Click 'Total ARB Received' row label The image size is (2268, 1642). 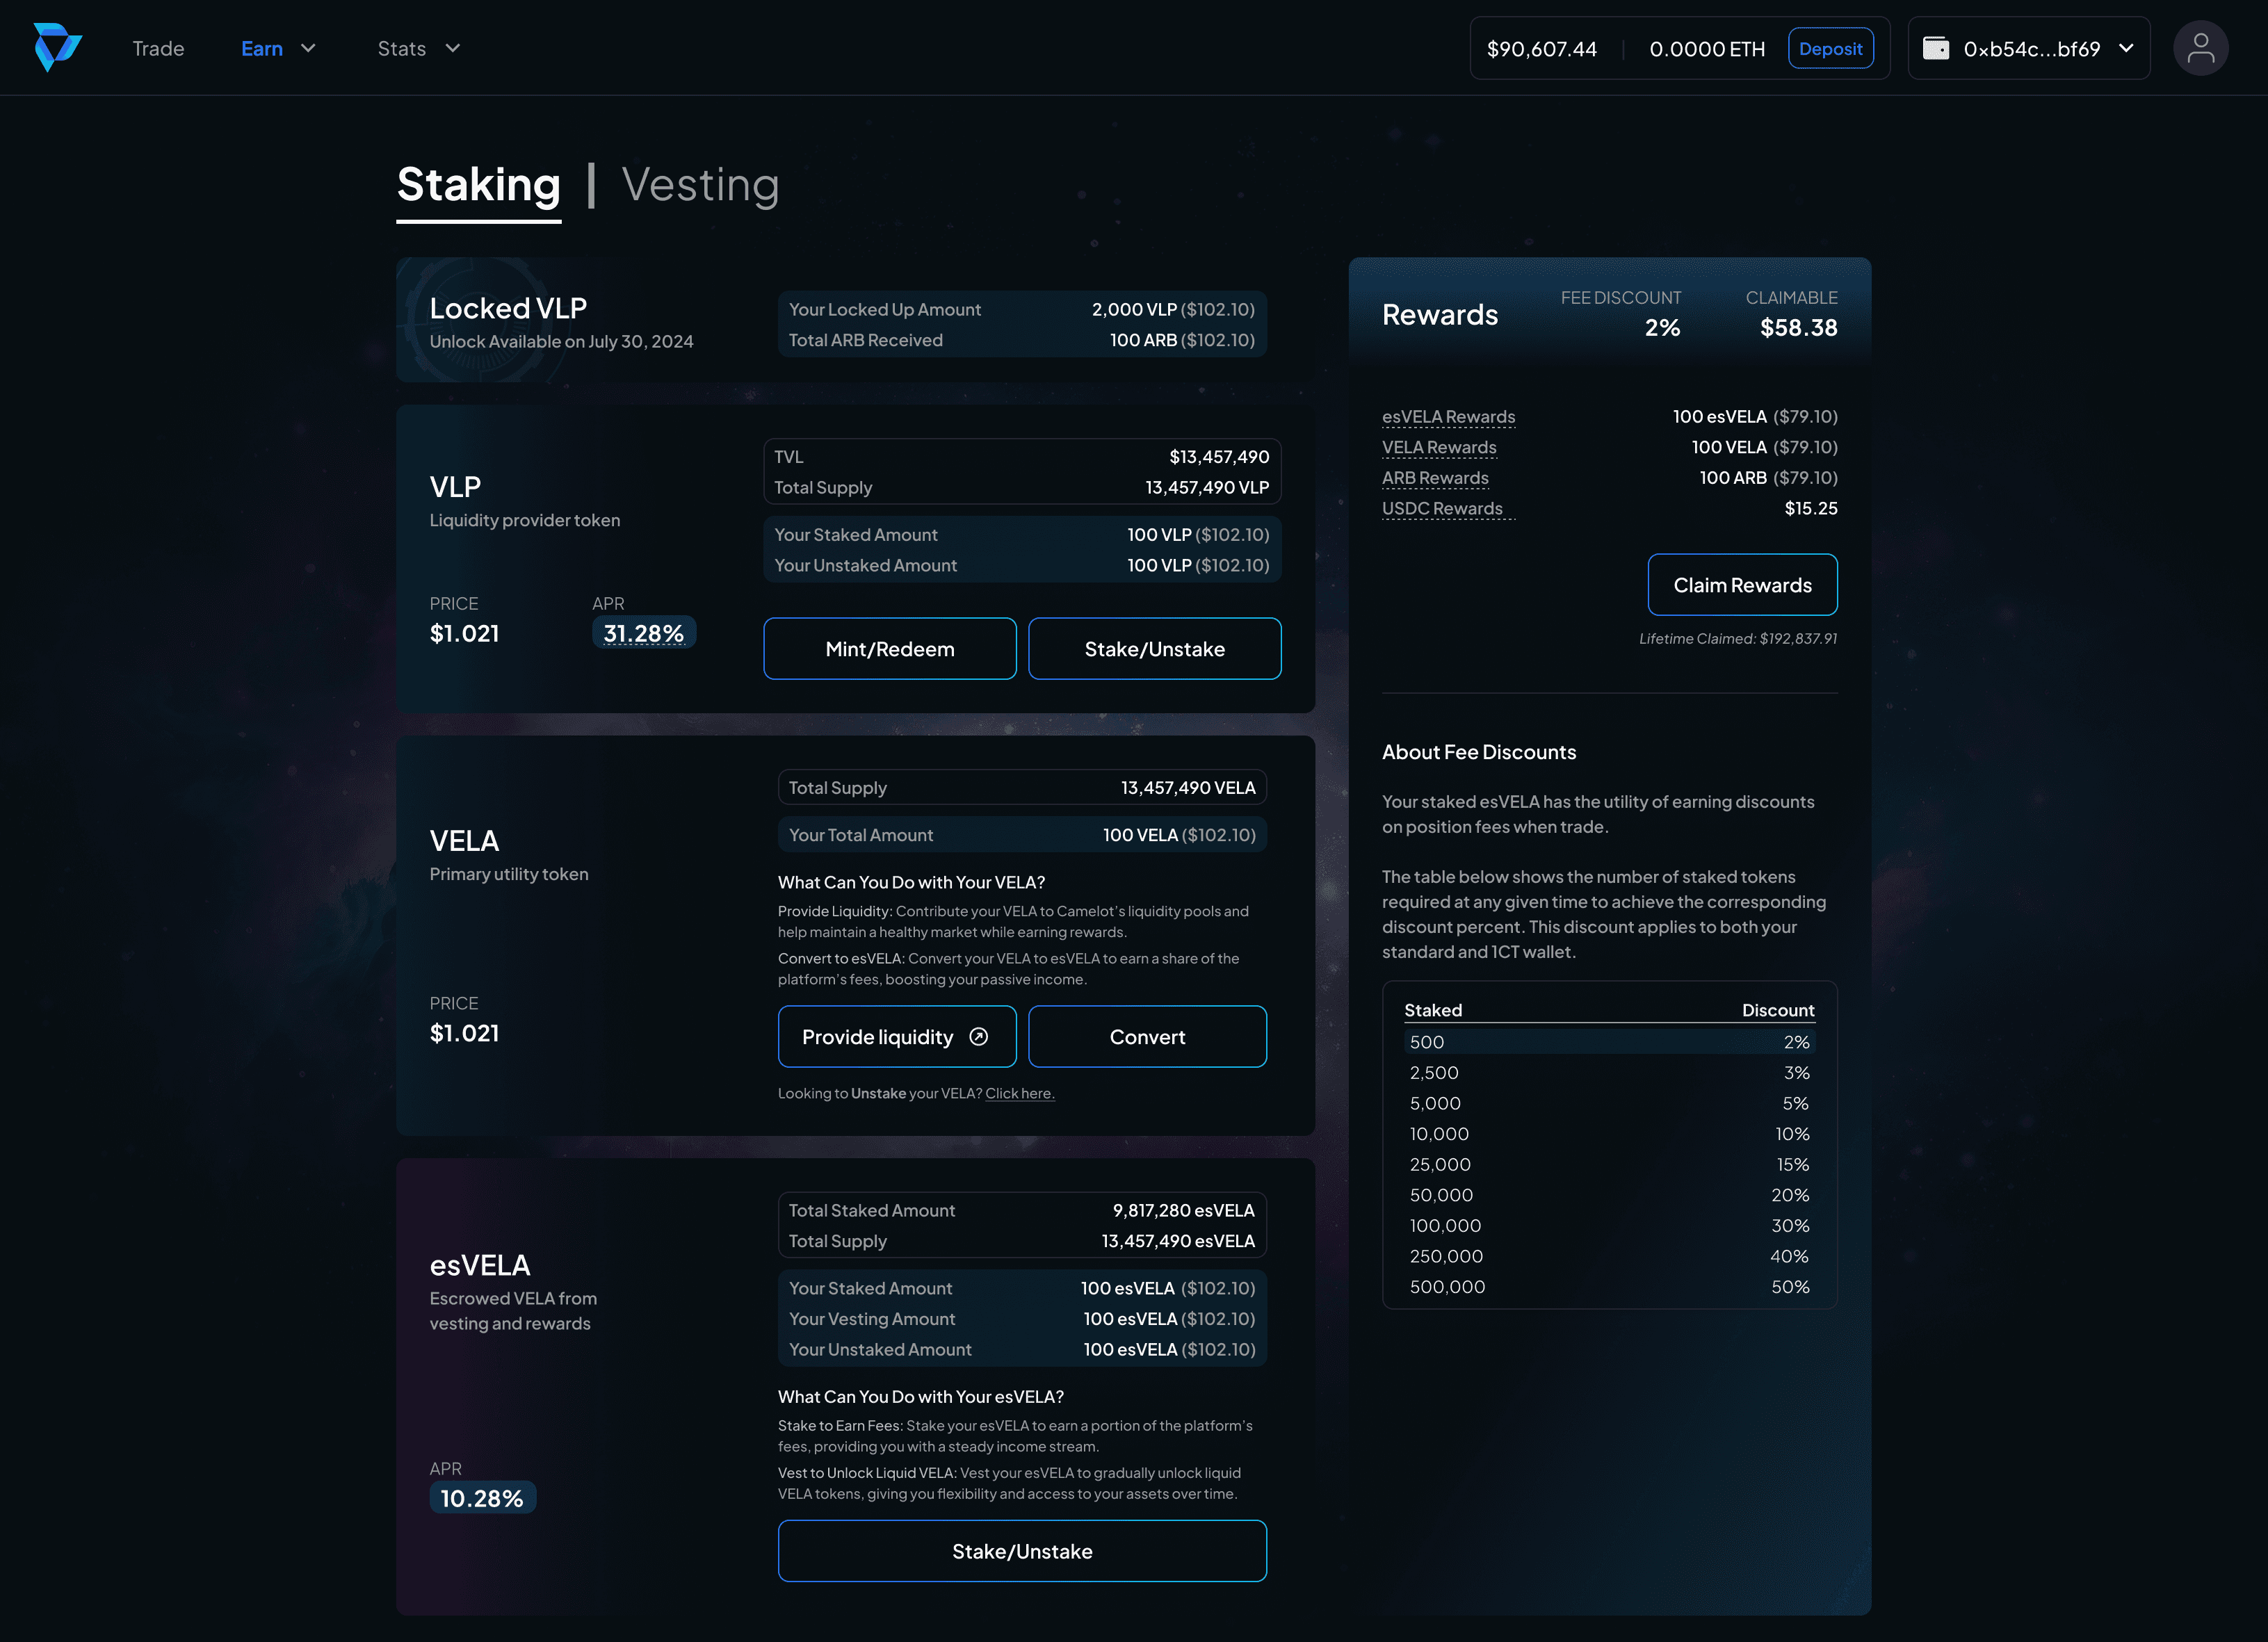866,340
